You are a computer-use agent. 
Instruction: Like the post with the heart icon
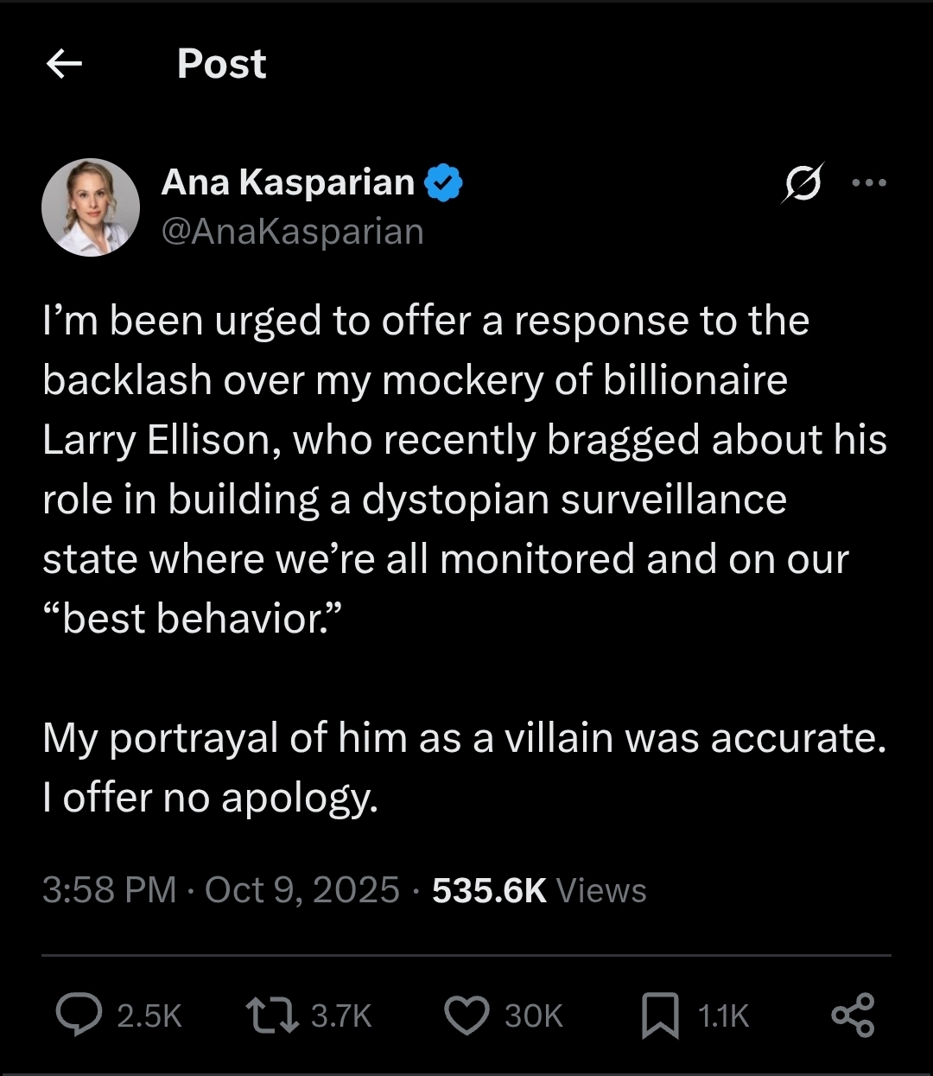pos(466,1015)
